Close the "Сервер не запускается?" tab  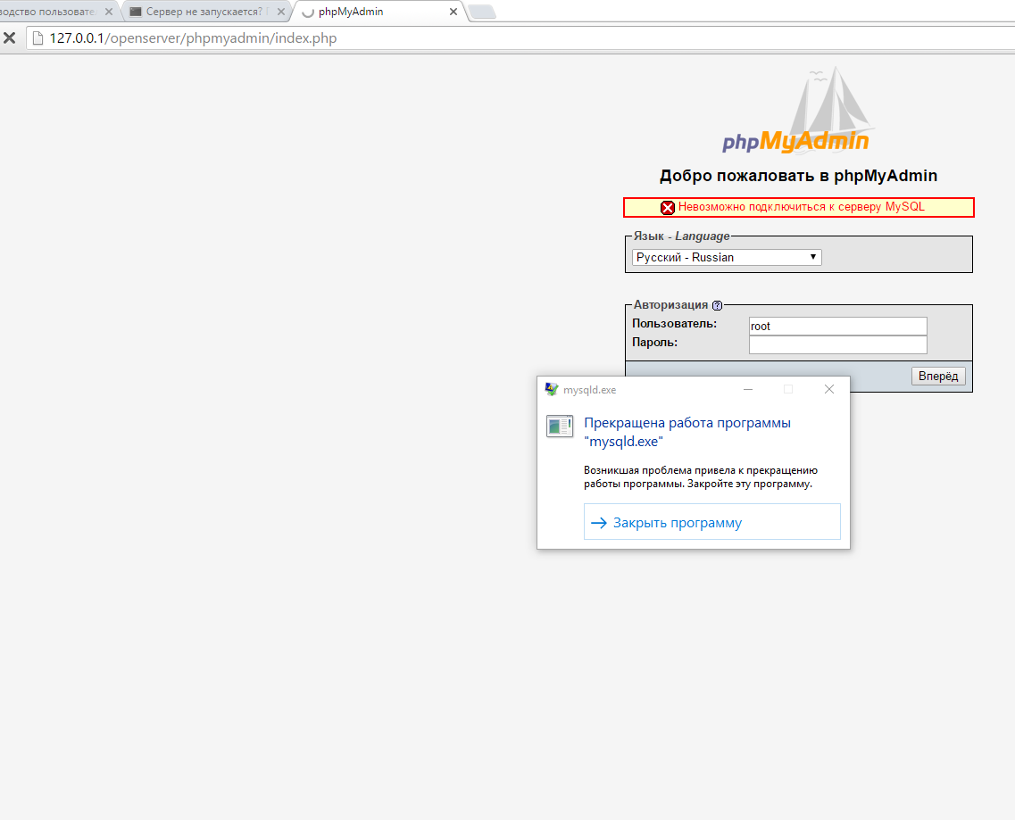[281, 12]
